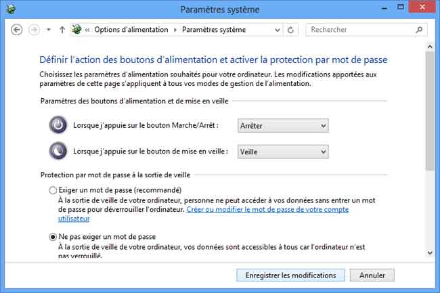Click the sleep button moon icon
440x293 pixels.
(59, 151)
